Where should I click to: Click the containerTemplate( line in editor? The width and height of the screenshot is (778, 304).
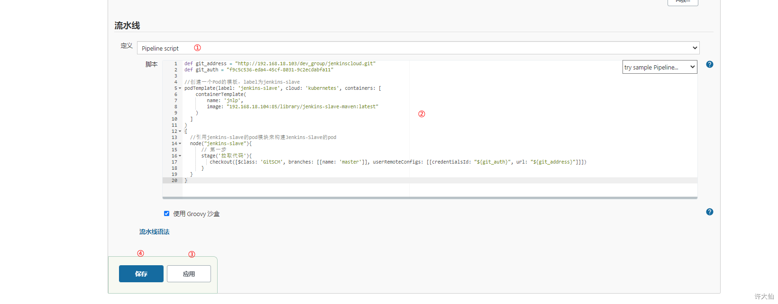221,94
